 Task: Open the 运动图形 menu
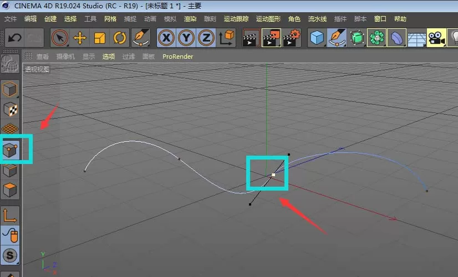(x=268, y=19)
